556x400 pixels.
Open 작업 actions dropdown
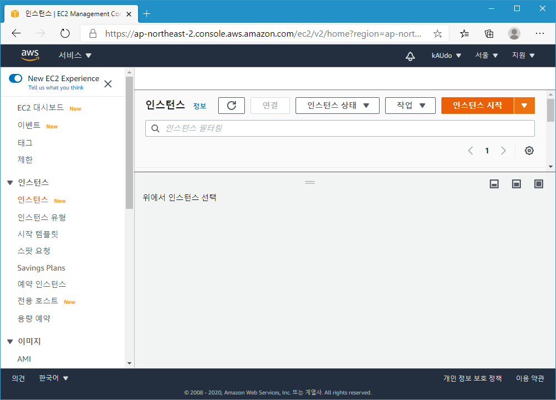(x=410, y=106)
